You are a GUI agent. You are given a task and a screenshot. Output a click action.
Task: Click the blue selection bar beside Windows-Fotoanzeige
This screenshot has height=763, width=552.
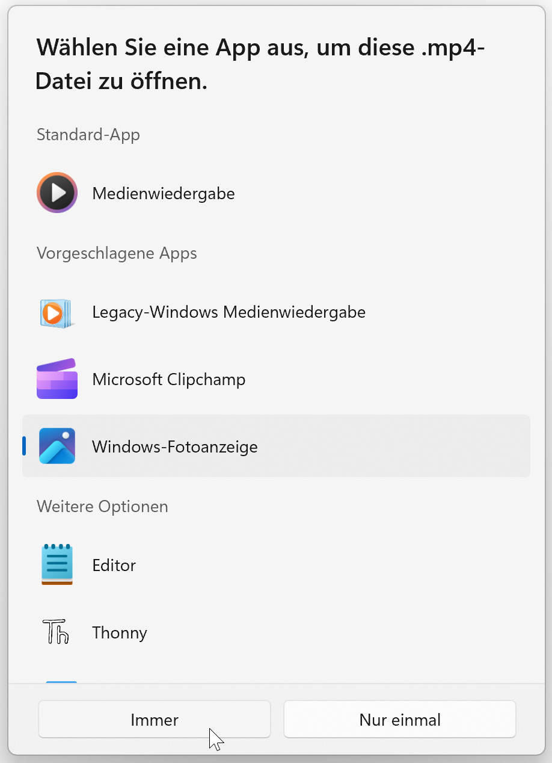pos(24,446)
